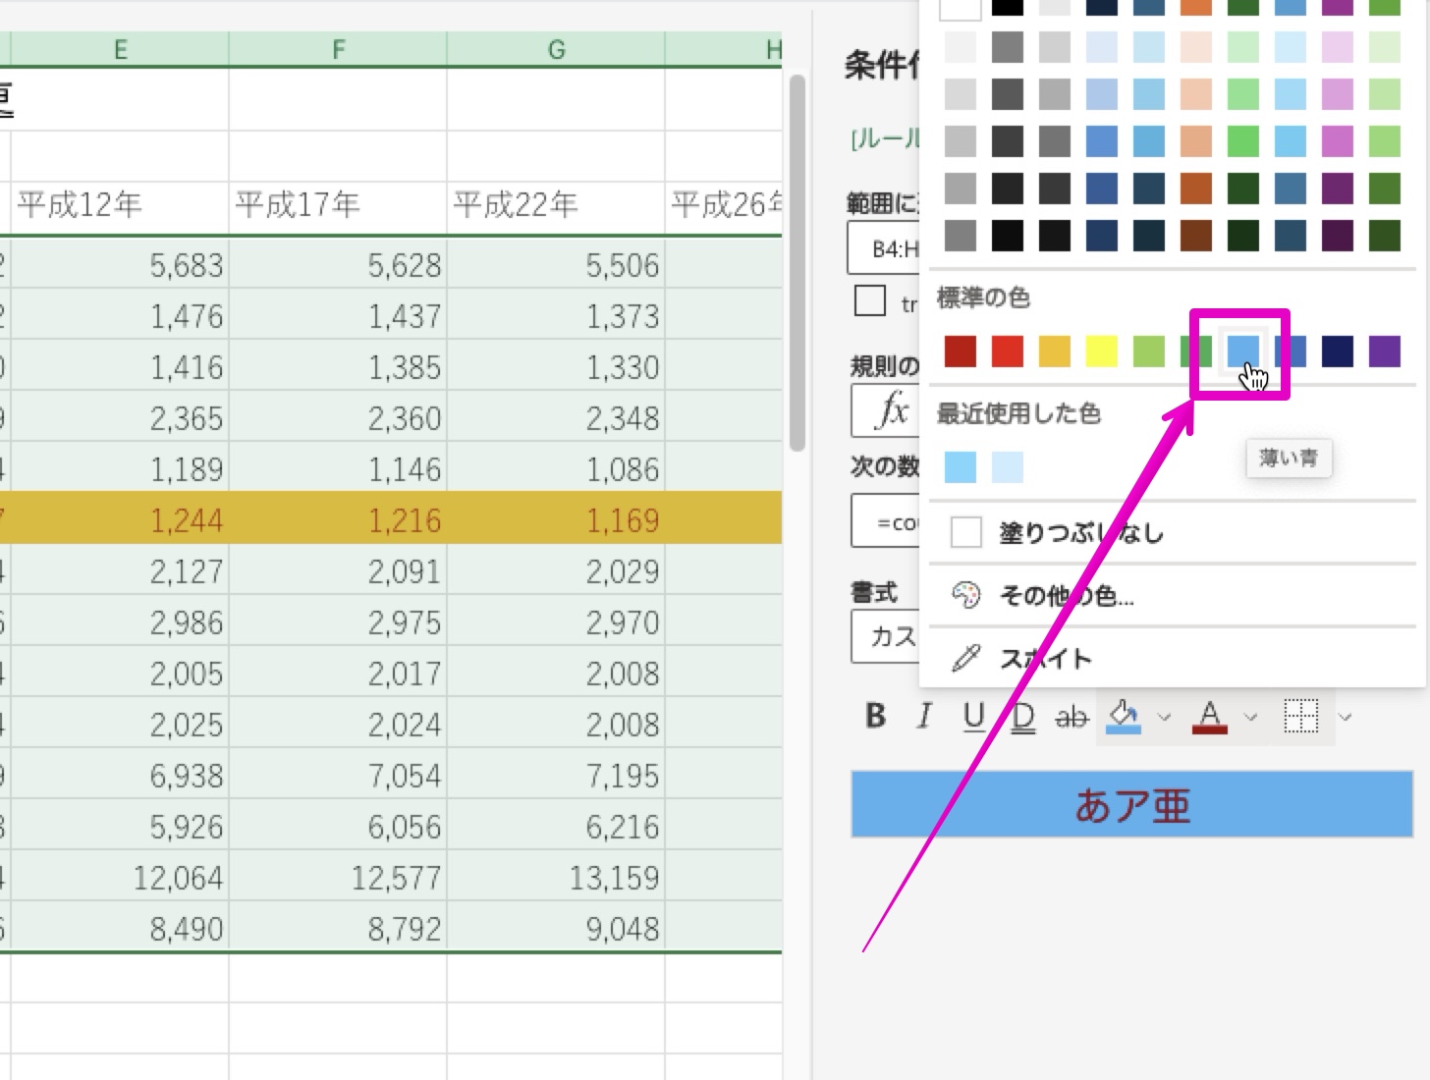
Task: Pick the bright red standard color
Action: point(1007,351)
